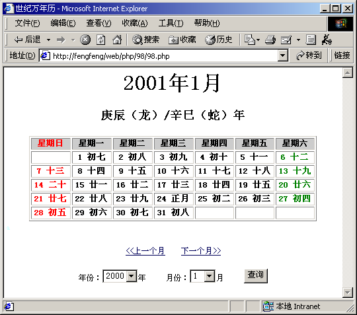Open the Favorites (收藏) toolbar button

pos(182,40)
